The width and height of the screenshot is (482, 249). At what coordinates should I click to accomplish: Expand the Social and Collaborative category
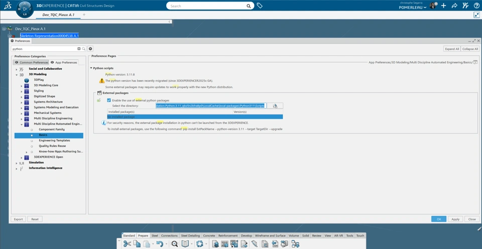(16, 69)
